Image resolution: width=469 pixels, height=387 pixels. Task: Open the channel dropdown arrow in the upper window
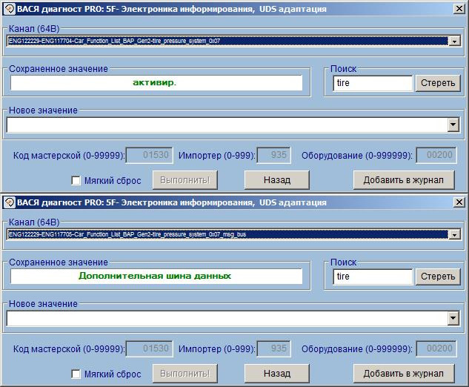tap(455, 41)
